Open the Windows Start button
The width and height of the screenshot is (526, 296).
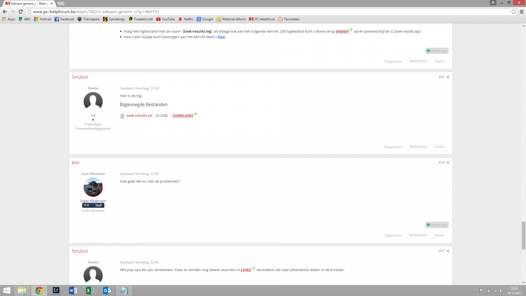pos(7,290)
